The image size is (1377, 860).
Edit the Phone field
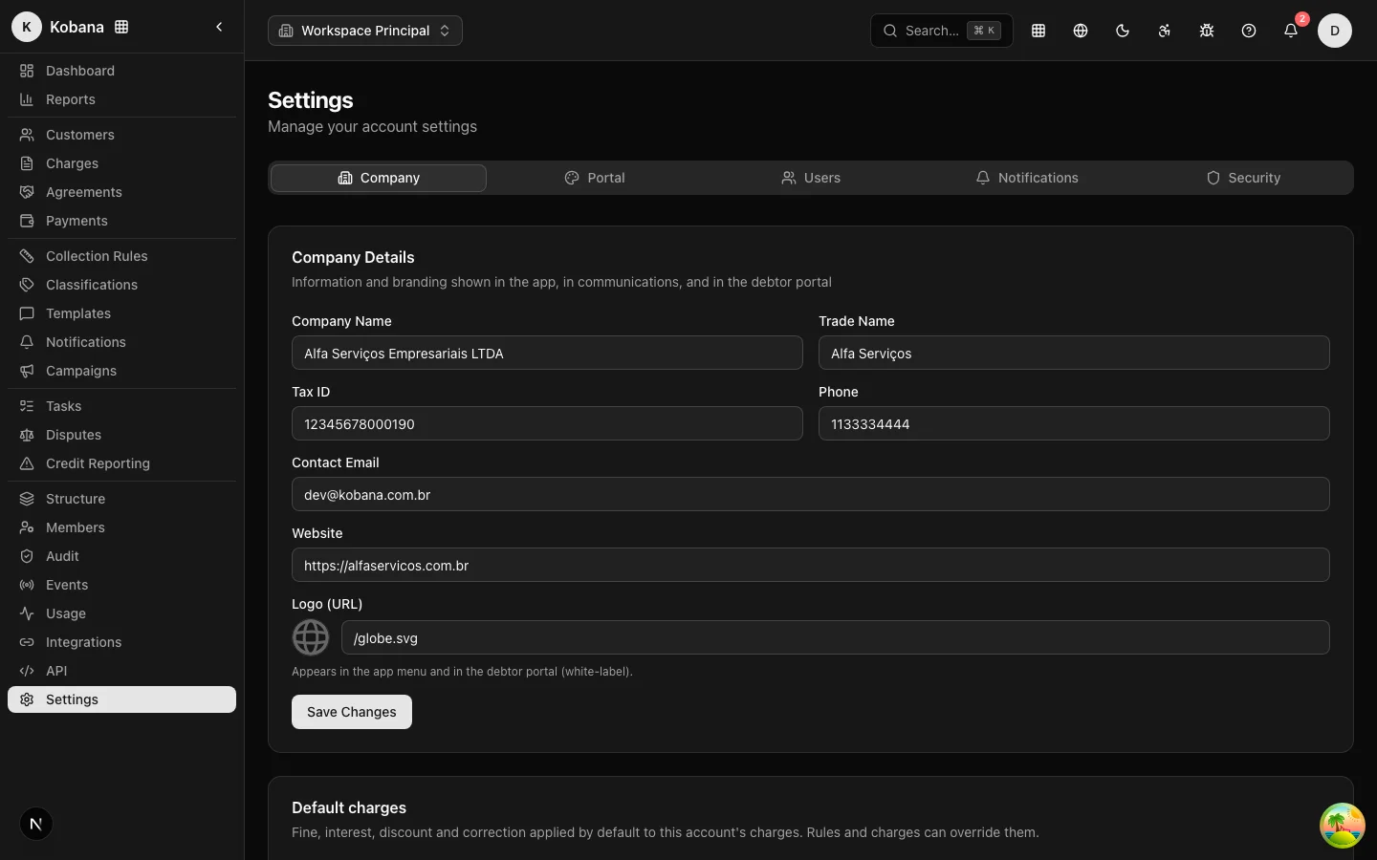click(1074, 423)
